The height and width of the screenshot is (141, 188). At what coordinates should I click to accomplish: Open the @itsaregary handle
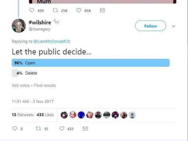pos(39,29)
